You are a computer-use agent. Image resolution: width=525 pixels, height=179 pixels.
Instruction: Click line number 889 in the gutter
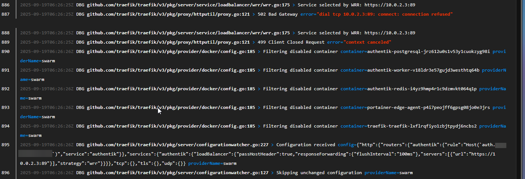click(6, 42)
